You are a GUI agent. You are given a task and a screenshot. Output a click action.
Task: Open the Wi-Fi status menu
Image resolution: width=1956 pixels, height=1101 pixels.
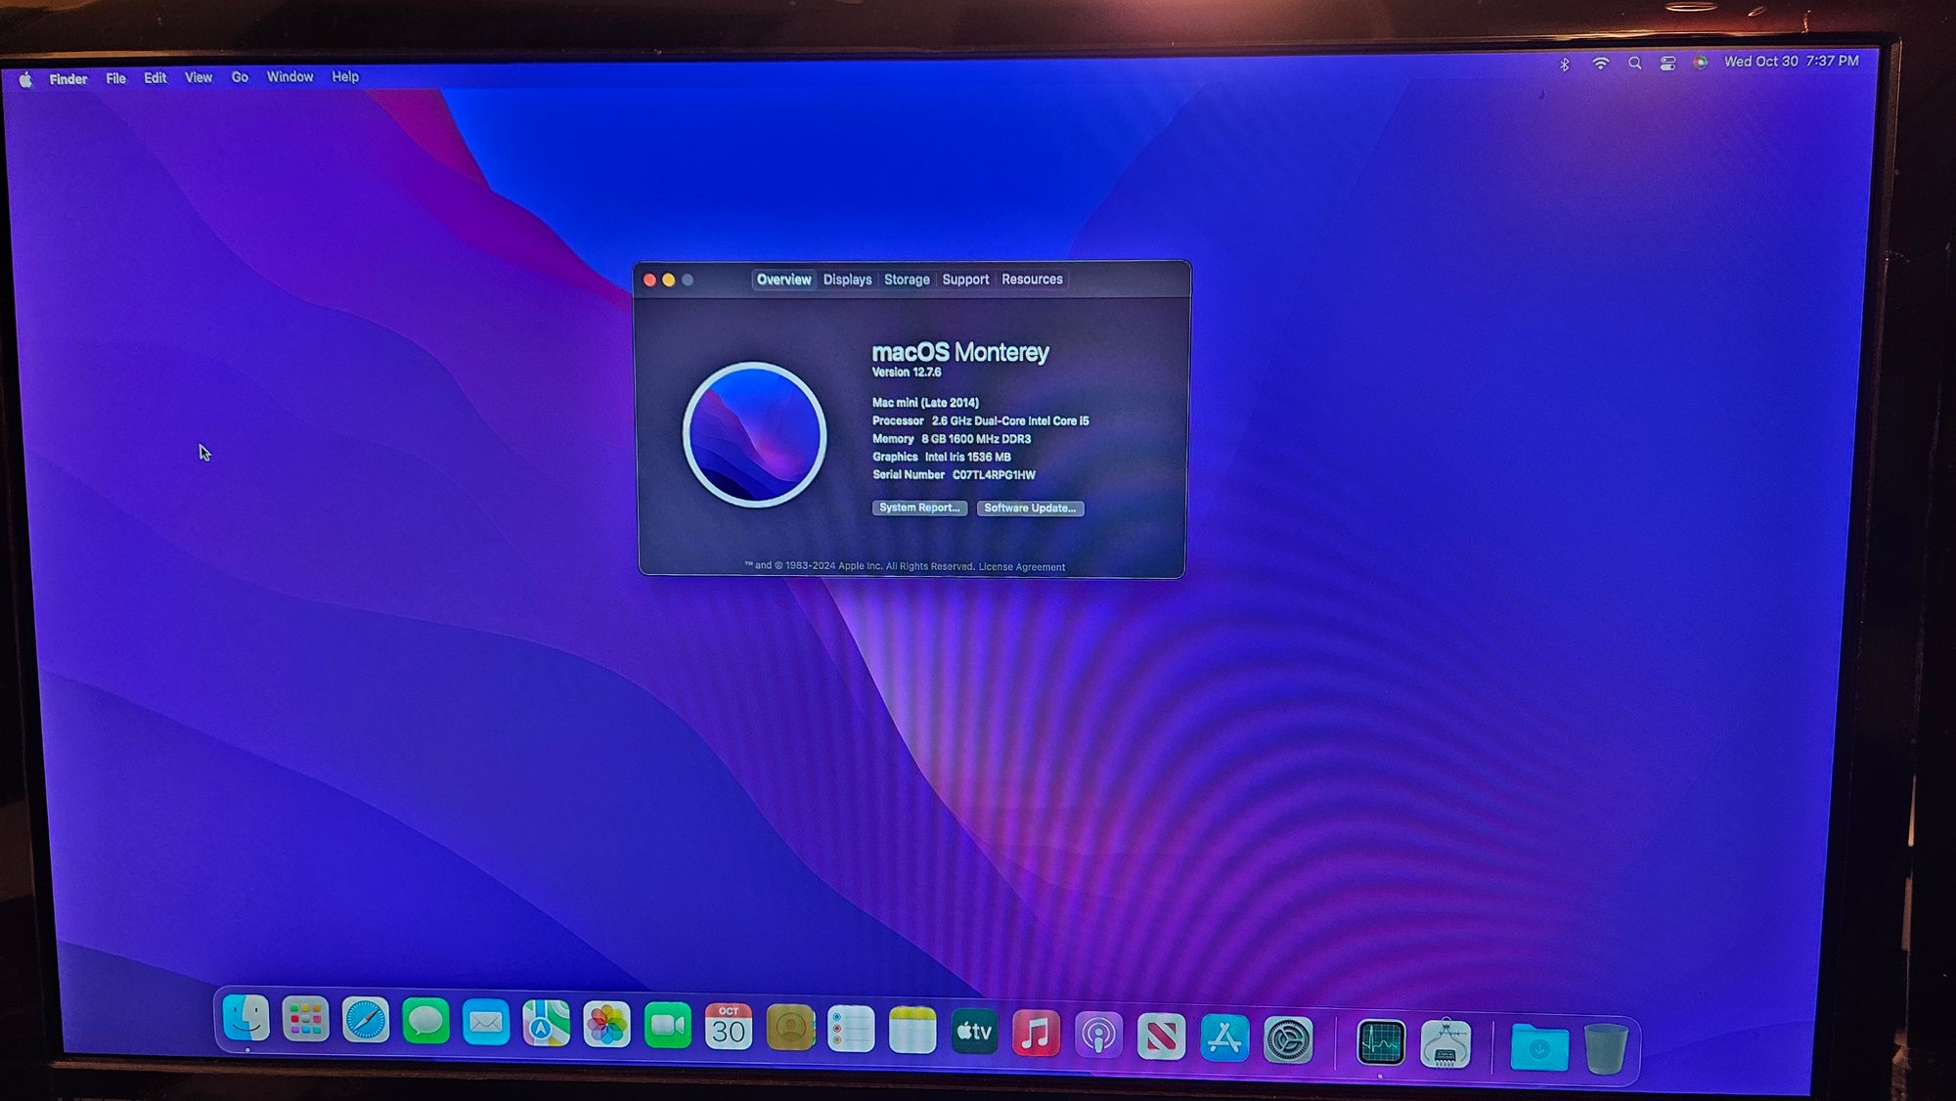point(1600,64)
